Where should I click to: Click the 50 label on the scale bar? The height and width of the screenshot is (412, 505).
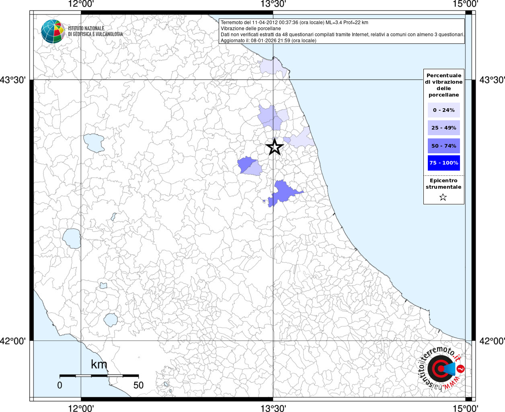click(138, 385)
